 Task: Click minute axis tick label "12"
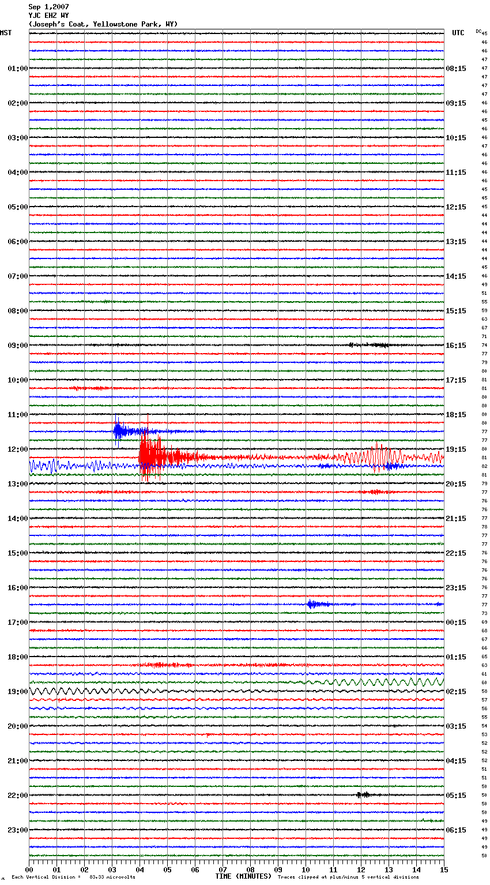click(x=361, y=869)
